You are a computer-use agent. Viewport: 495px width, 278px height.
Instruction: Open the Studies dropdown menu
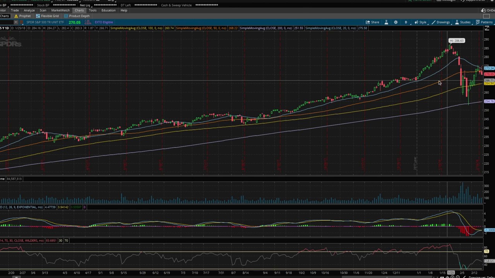point(463,22)
